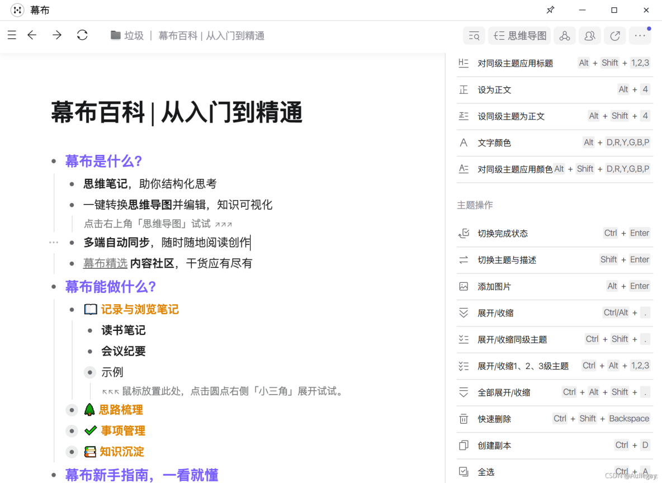The height and width of the screenshot is (483, 662).
Task: Open the hamburger menu icon
Action: (x=12, y=35)
